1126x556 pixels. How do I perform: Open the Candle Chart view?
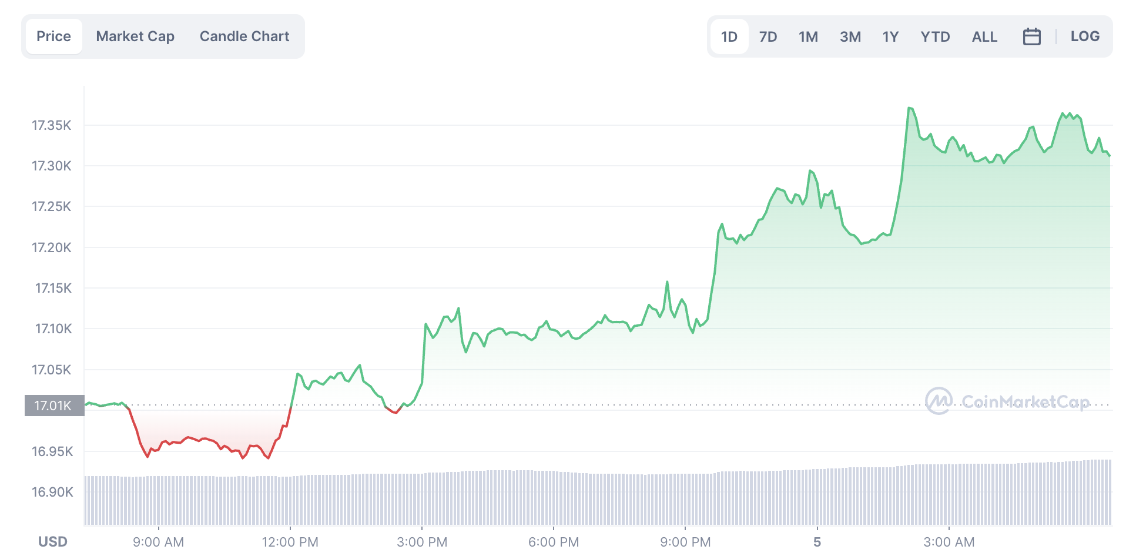(244, 36)
